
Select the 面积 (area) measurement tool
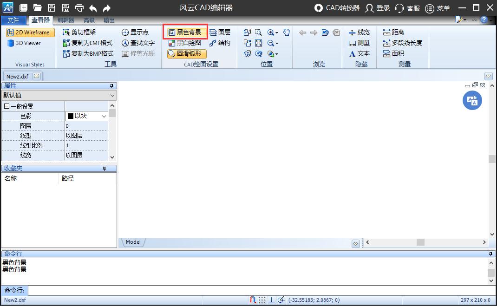tap(393, 53)
